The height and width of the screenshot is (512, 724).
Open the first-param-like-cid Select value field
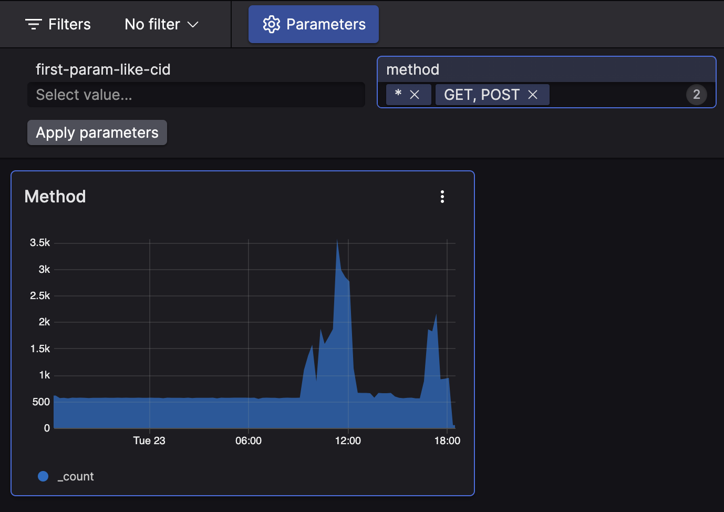[196, 95]
